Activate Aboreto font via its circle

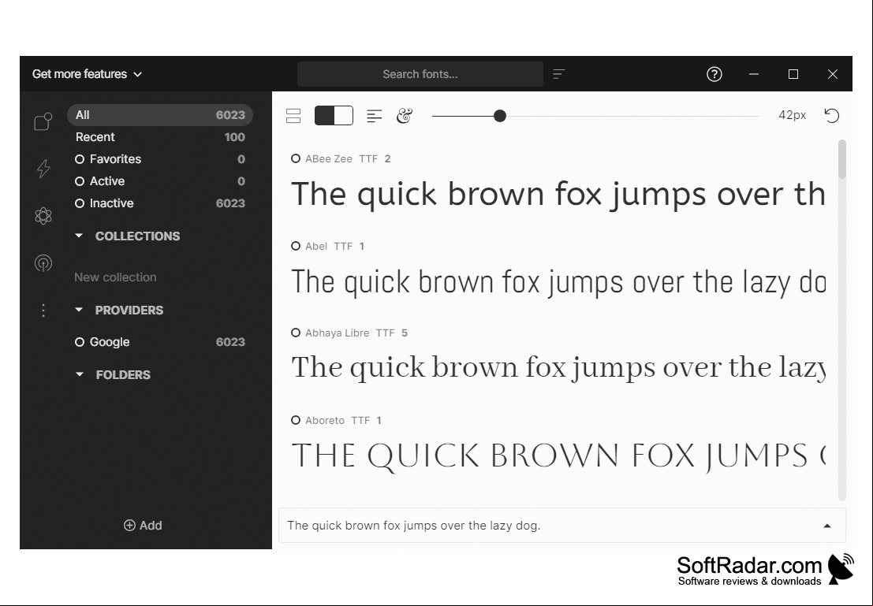click(x=296, y=420)
